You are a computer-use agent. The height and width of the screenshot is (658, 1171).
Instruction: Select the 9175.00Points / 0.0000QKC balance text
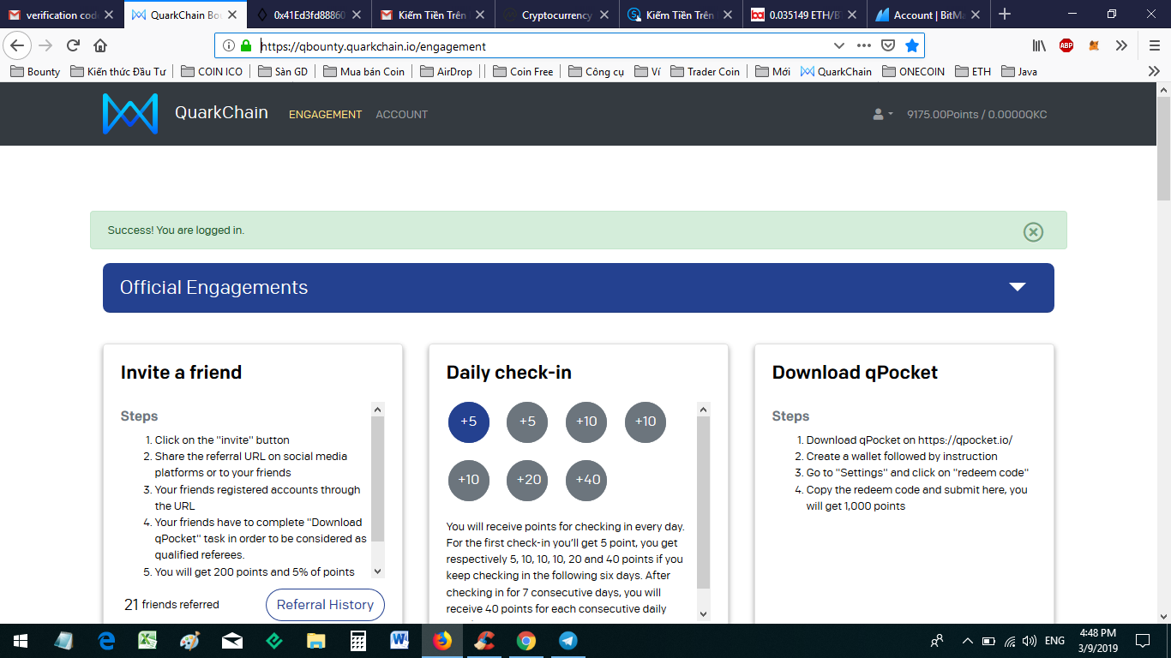976,115
